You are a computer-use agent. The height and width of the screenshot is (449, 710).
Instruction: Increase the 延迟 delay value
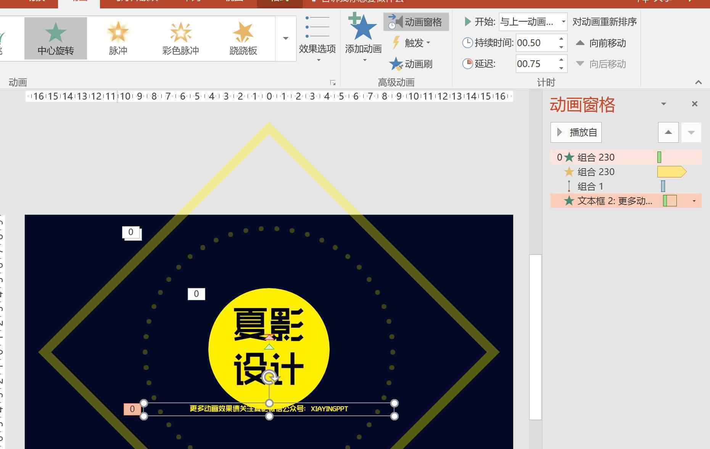(561, 60)
